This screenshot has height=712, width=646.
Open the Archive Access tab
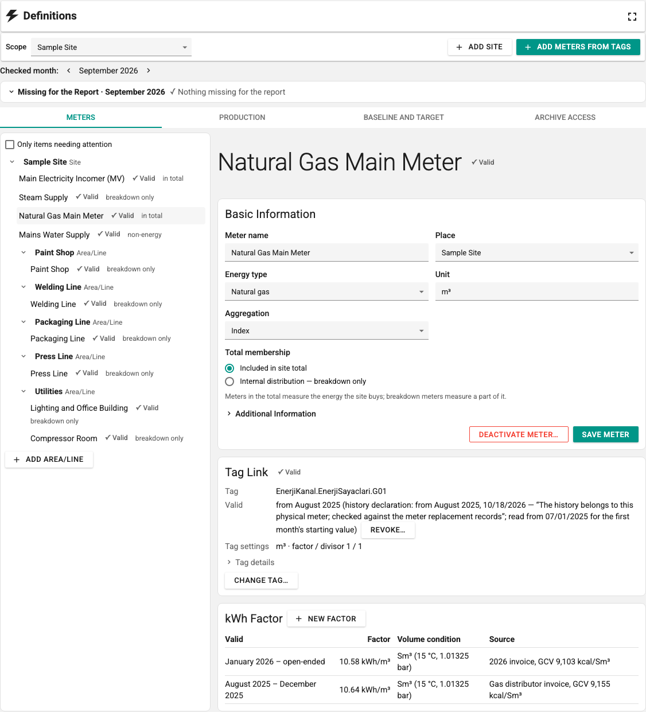pos(565,117)
